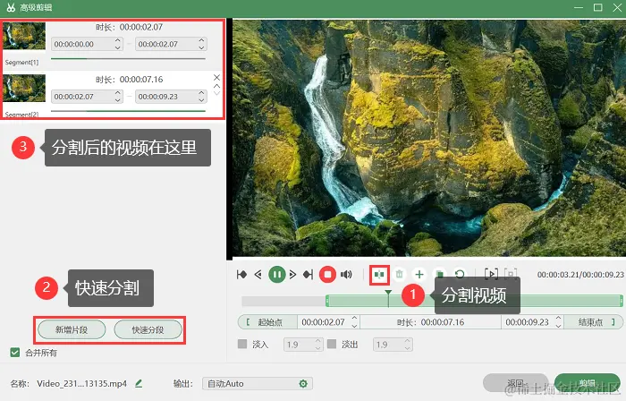The height and width of the screenshot is (401, 626).
Task: Click the timeline playhead marker
Action: coord(388,297)
